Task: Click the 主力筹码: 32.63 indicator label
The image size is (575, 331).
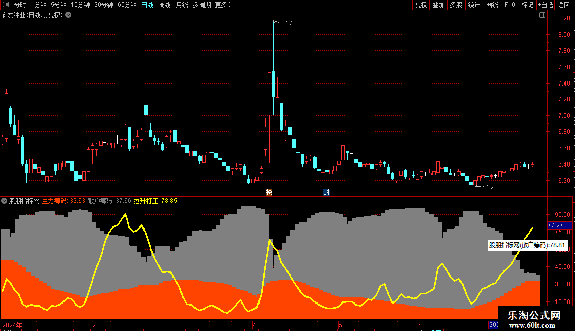Action: click(x=64, y=201)
